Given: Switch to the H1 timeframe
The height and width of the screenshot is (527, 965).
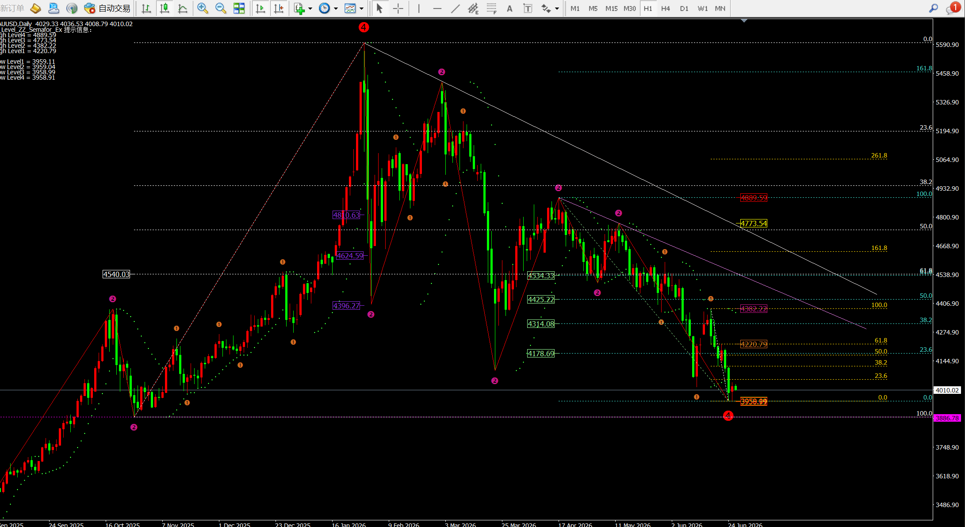Looking at the screenshot, I should 648,8.
